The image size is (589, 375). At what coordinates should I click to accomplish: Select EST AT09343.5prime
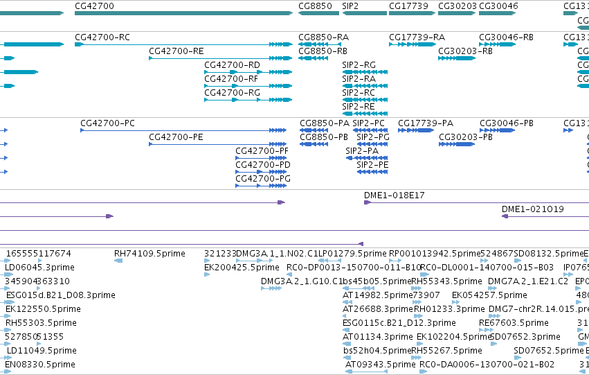[367, 372]
